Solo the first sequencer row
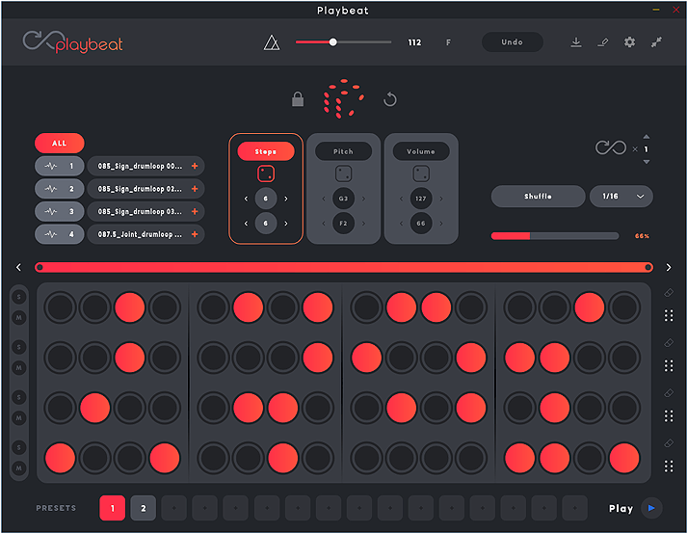Image resolution: width=687 pixels, height=533 pixels. pyautogui.click(x=19, y=297)
